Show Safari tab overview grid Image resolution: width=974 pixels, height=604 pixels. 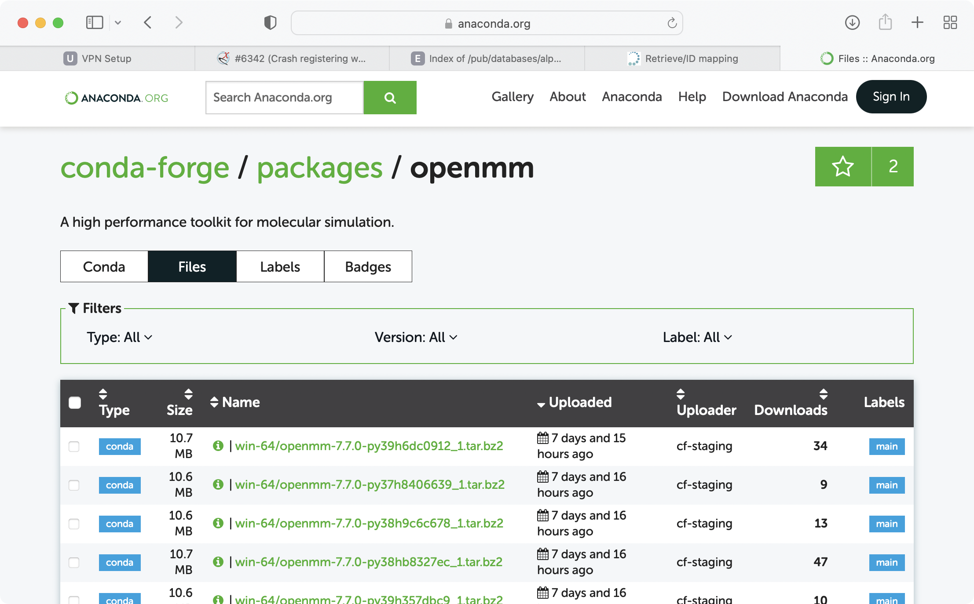(950, 23)
